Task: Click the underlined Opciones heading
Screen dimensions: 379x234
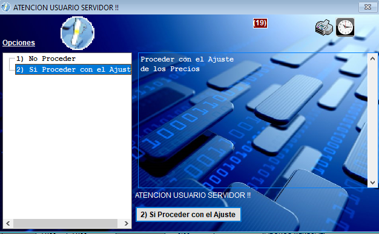Action: (x=19, y=43)
